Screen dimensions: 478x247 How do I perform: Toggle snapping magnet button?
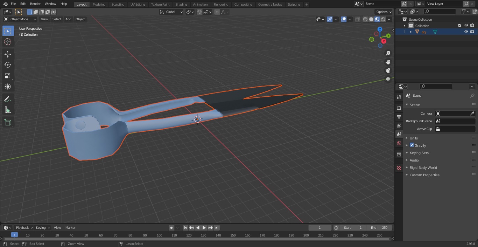pyautogui.click(x=199, y=12)
